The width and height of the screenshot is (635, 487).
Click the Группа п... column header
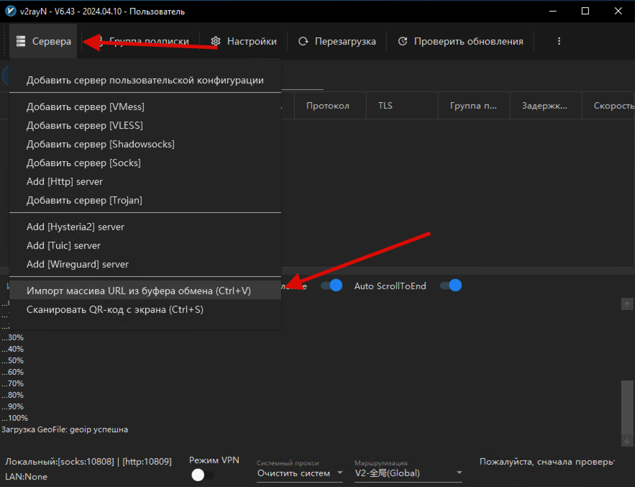point(474,105)
